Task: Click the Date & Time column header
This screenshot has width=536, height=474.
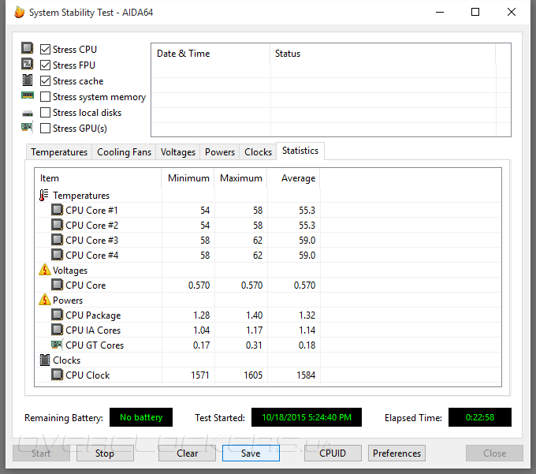Action: tap(210, 54)
